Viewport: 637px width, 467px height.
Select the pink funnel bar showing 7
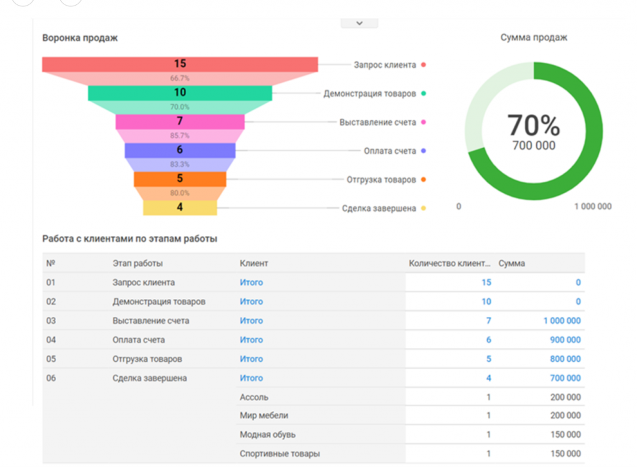[180, 121]
